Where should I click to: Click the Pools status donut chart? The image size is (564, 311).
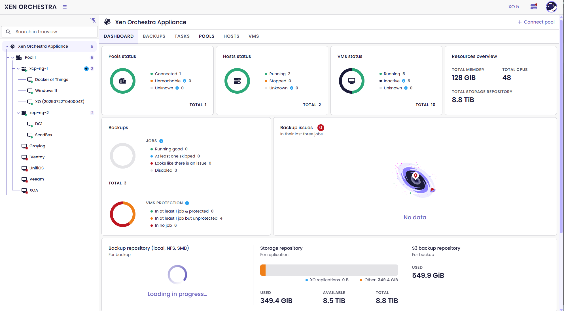point(123,81)
